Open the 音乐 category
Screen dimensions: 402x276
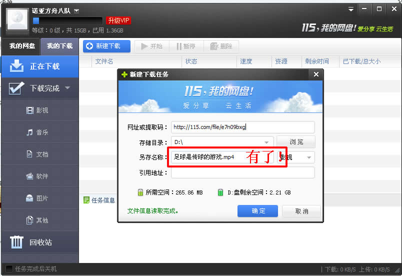coord(40,132)
